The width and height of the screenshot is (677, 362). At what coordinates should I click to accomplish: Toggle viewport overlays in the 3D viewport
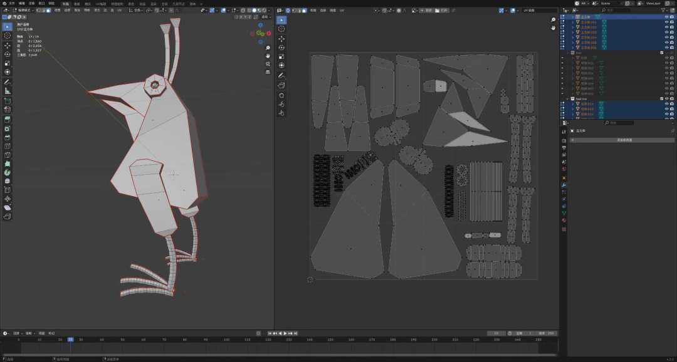pyautogui.click(x=224, y=10)
